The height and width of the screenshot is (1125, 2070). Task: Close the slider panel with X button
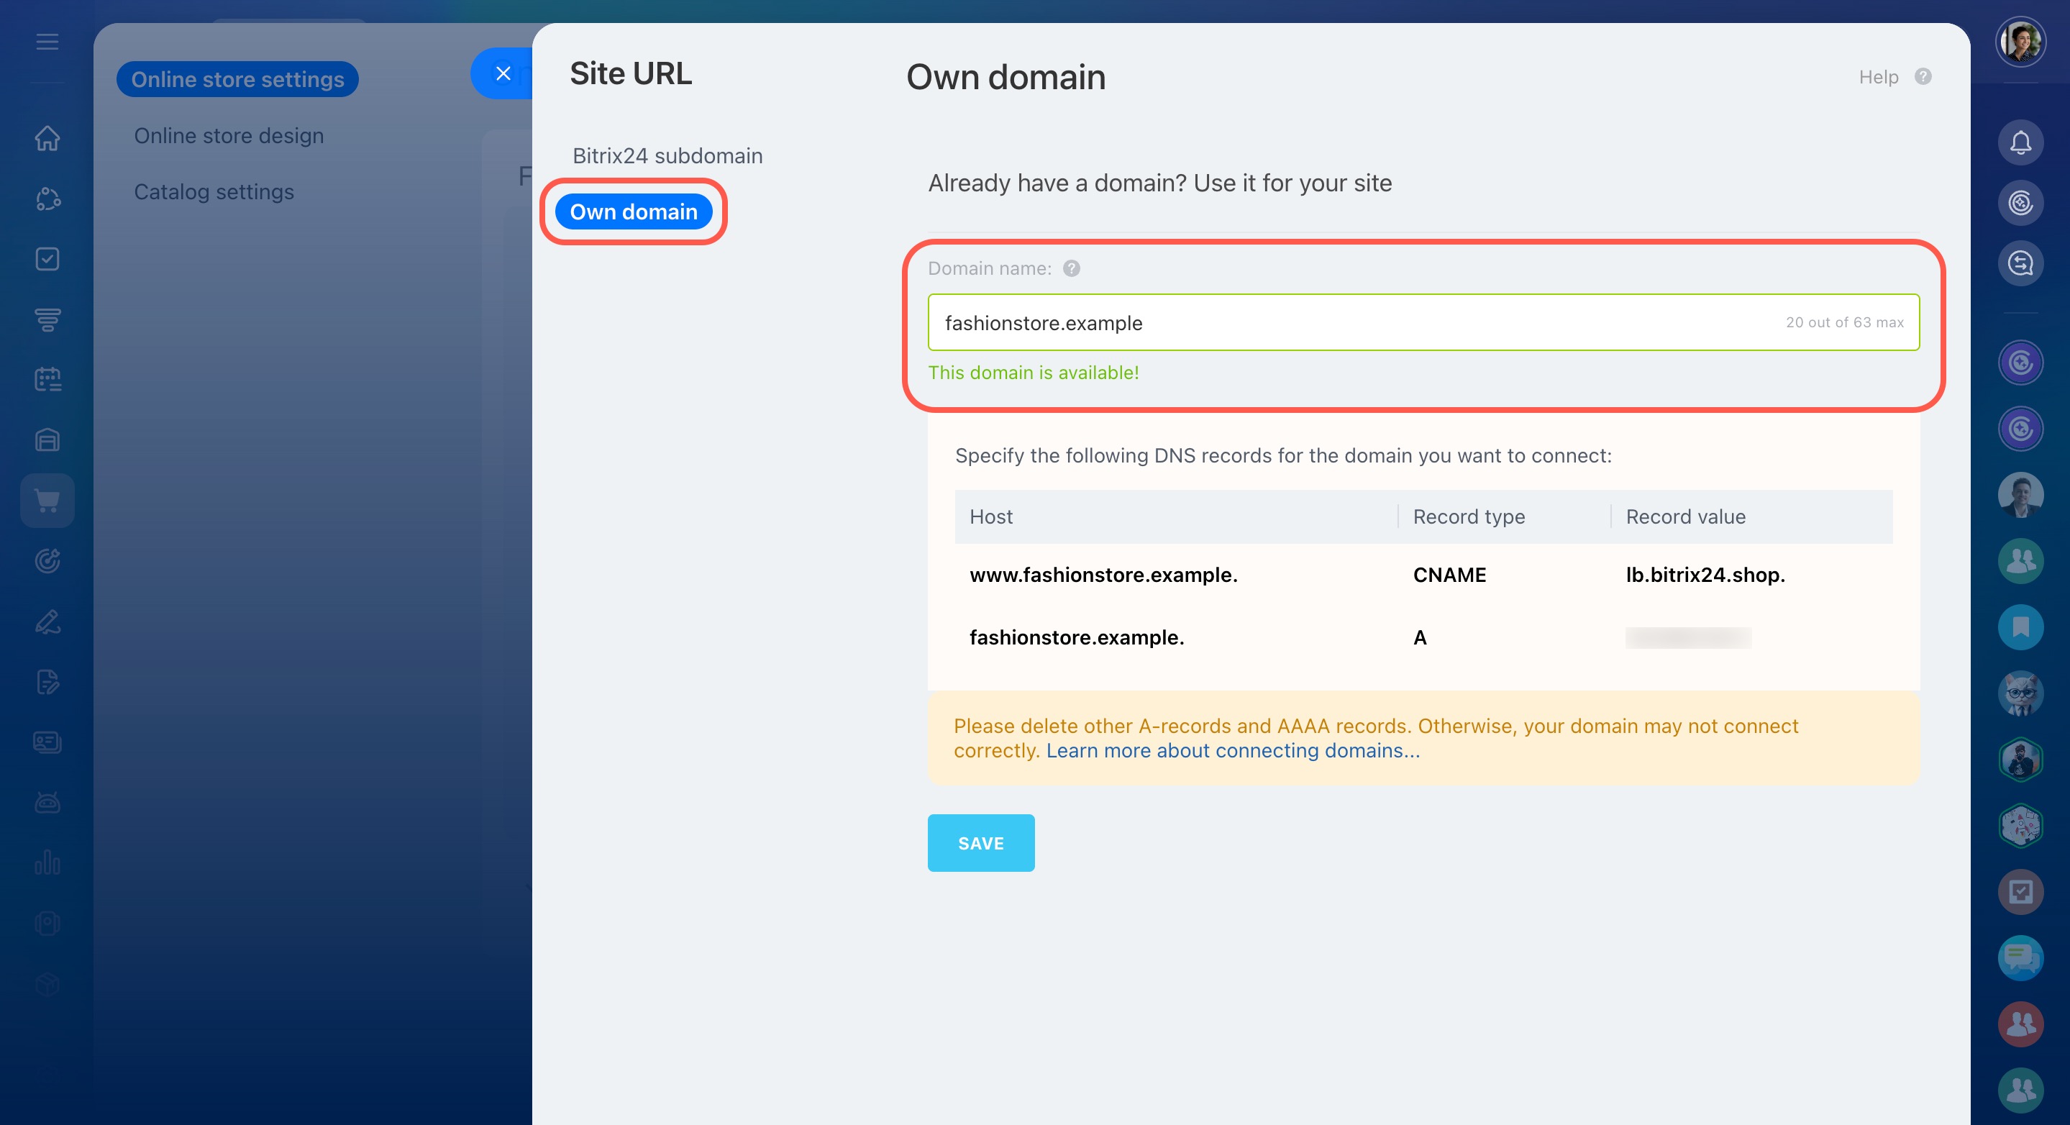[x=503, y=74]
